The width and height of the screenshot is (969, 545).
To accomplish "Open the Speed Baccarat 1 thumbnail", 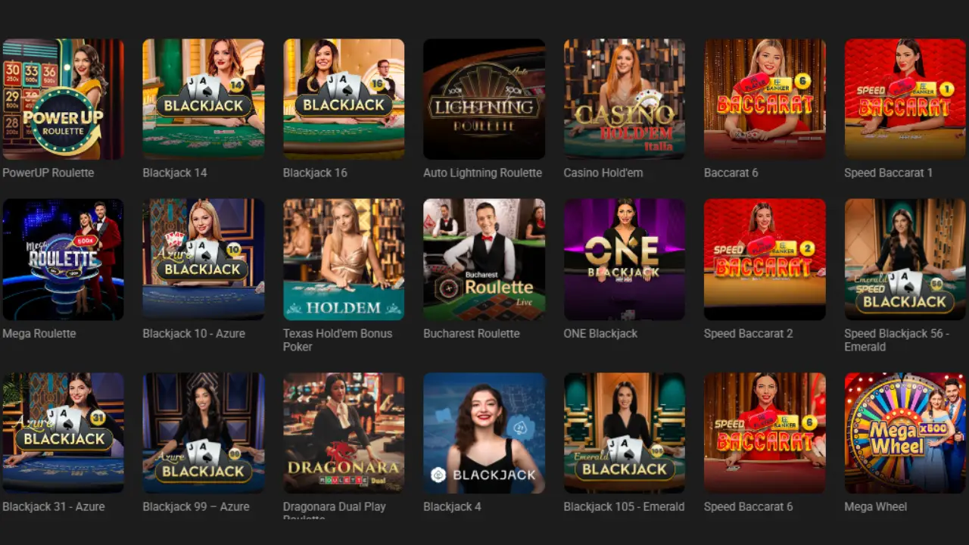I will point(905,99).
